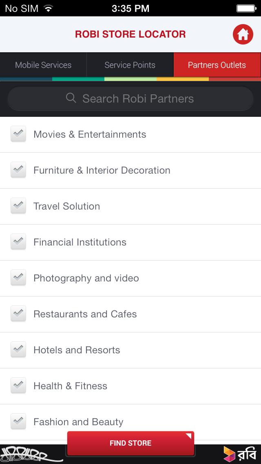The width and height of the screenshot is (261, 464).
Task: Uncheck Fashion and Beauty checkbox
Action: click(x=18, y=421)
